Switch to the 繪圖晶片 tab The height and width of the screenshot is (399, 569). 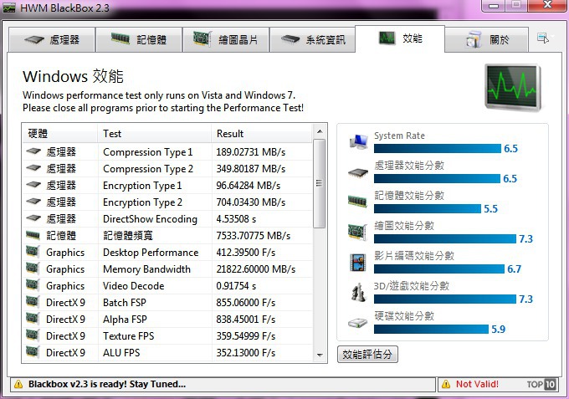tap(226, 39)
